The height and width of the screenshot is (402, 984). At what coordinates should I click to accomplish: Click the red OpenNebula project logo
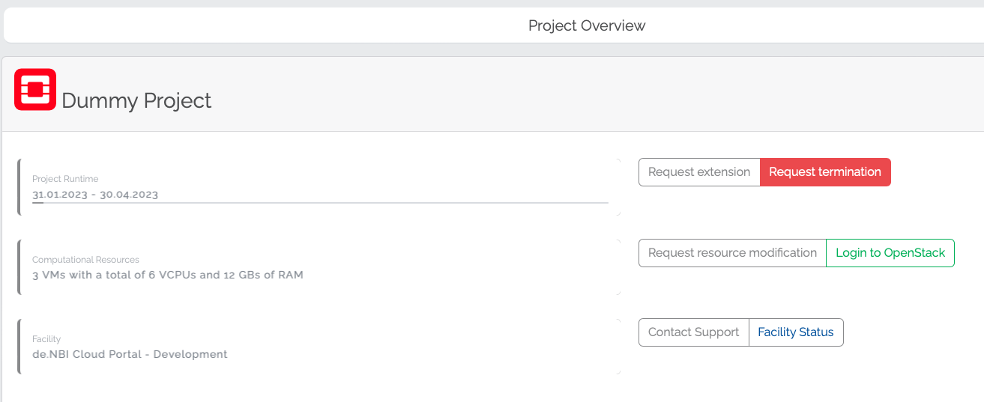tap(35, 90)
